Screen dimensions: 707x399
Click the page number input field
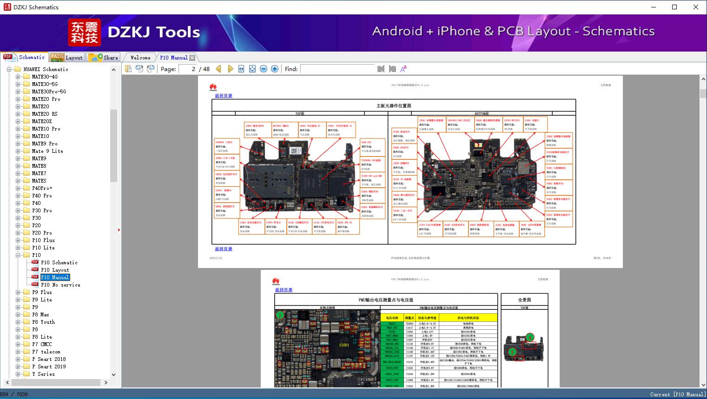[187, 69]
